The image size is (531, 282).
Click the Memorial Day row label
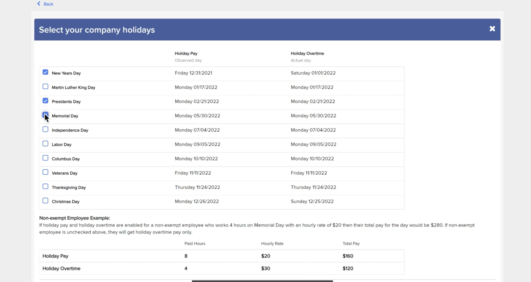tap(65, 116)
